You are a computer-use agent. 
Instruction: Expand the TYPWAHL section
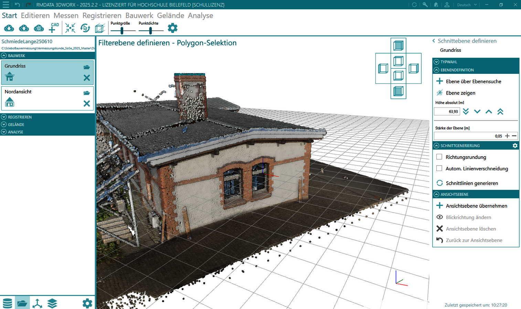pos(449,62)
